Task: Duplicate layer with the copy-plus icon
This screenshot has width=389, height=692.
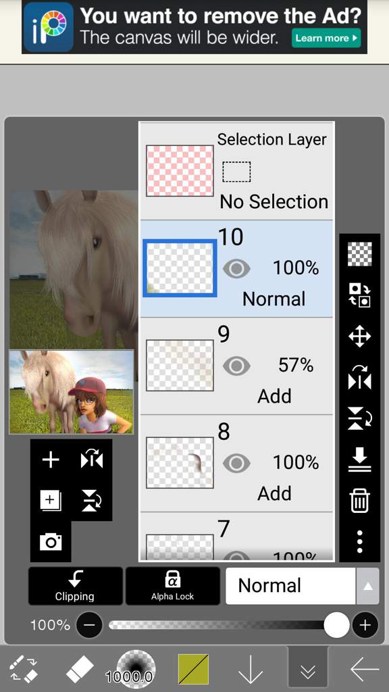Action: (51, 501)
